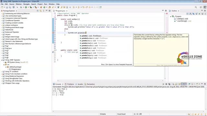Toggle Word Wrap in Console toolbar
Image resolution: width=207 pixels, height=116 pixels.
coord(179,84)
